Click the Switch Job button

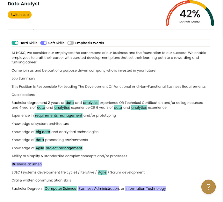coord(19,15)
